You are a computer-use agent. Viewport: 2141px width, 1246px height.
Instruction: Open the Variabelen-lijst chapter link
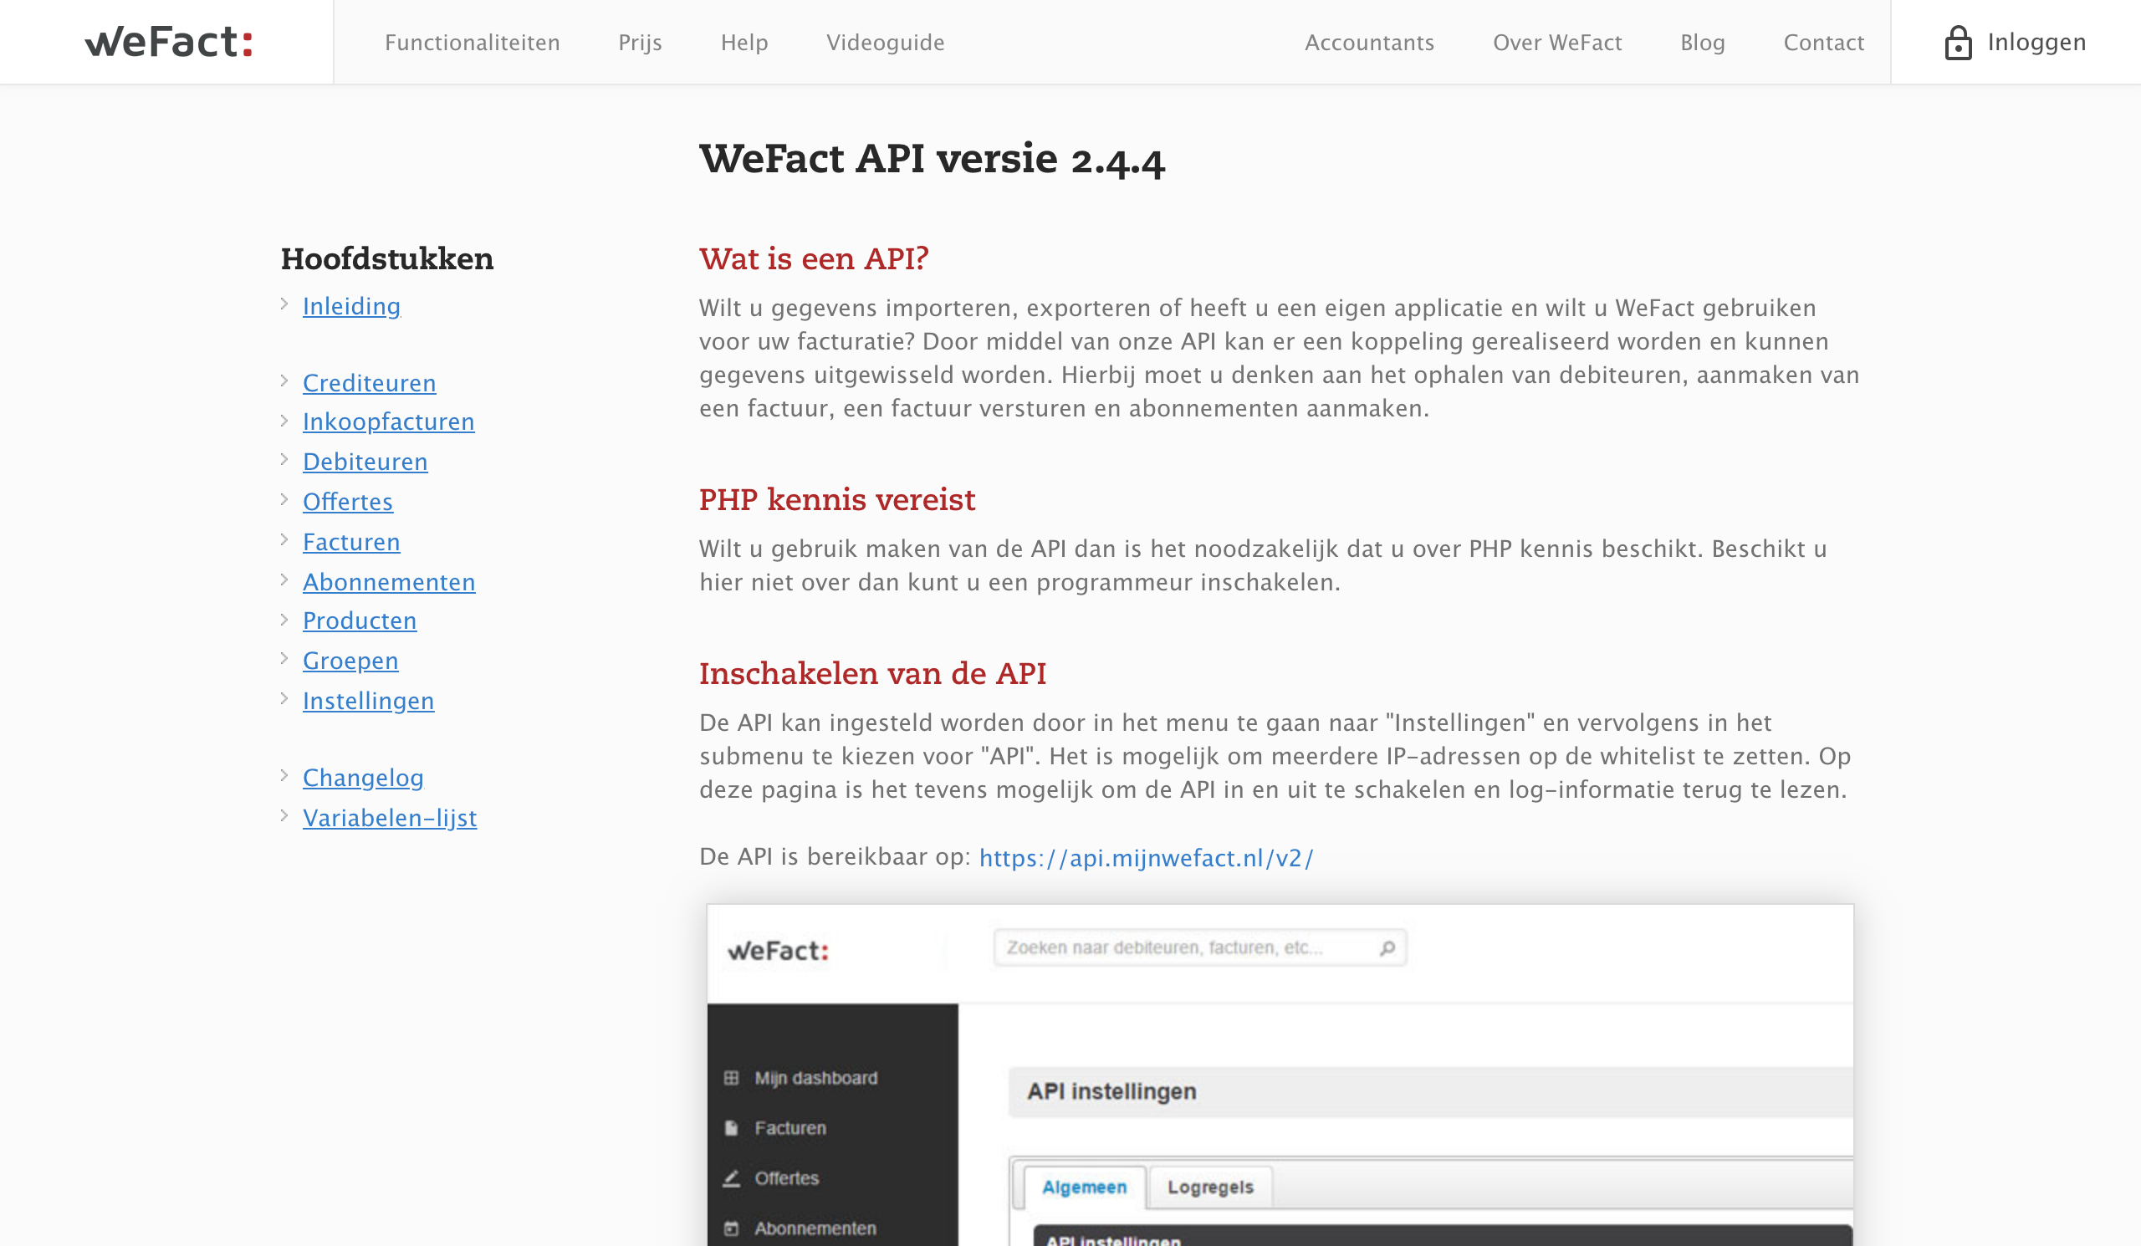390,817
